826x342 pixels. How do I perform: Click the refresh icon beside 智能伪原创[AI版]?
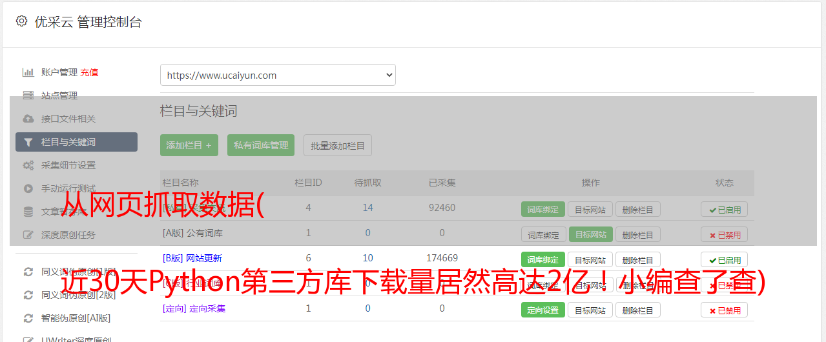click(28, 318)
